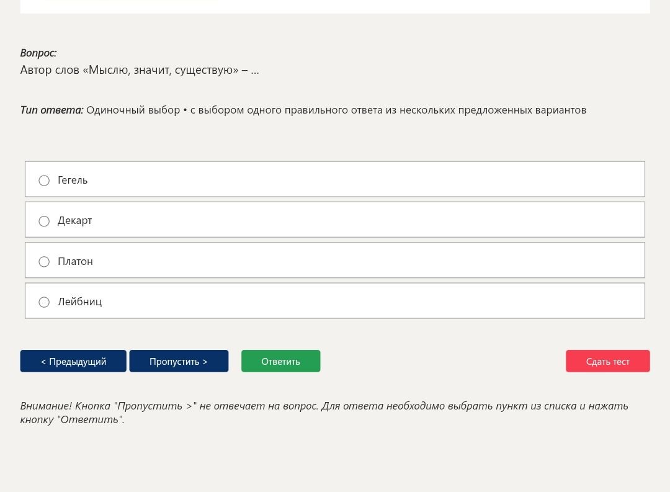Click the question text 'Мыслю, значит, существую'
Viewport: 670px width, 492px height.
coord(160,70)
